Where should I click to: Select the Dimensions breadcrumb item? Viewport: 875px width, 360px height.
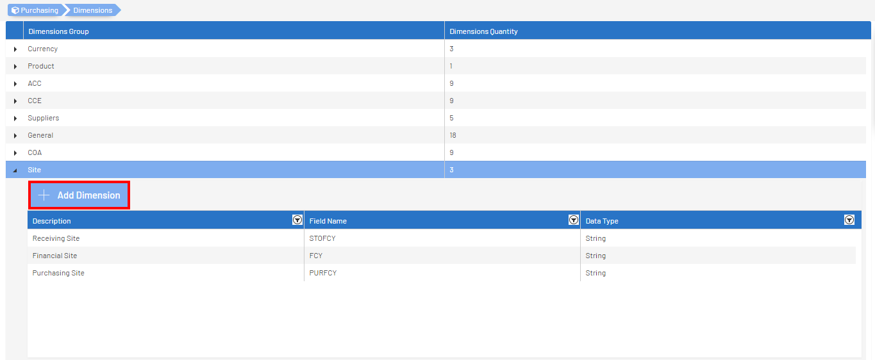click(x=92, y=10)
